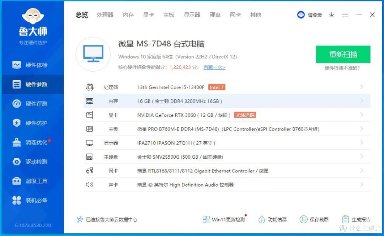Switch to the 处理器 tab
The width and height of the screenshot is (384, 236).
(105, 15)
